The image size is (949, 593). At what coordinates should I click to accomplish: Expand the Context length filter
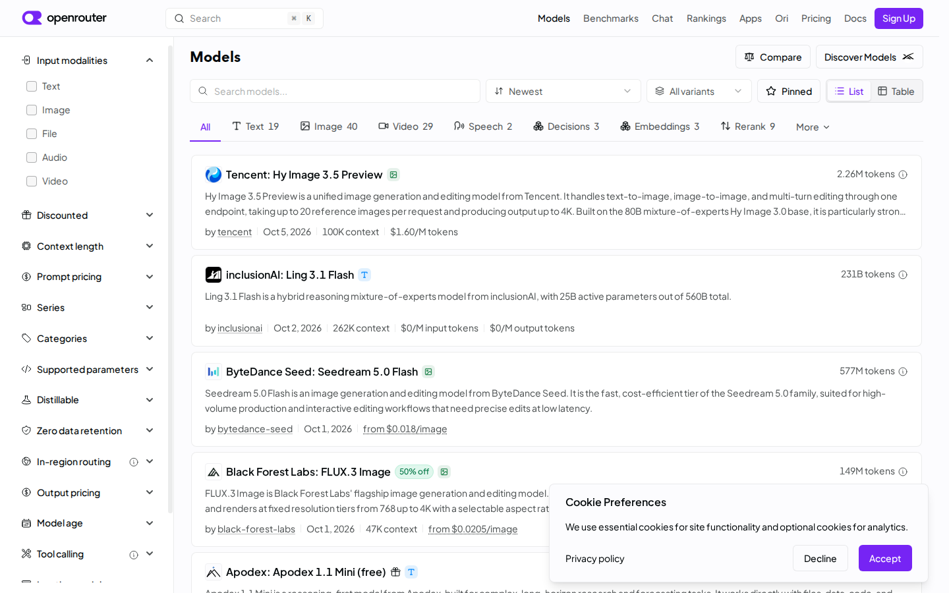(x=150, y=246)
